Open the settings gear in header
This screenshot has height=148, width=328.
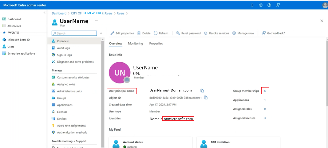[x=261, y=5]
